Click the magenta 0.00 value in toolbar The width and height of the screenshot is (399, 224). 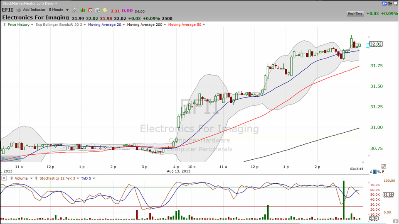127,11
